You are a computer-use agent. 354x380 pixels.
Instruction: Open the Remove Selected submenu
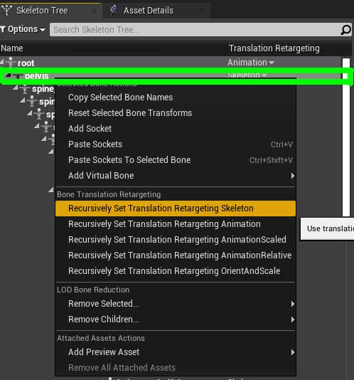click(176, 304)
